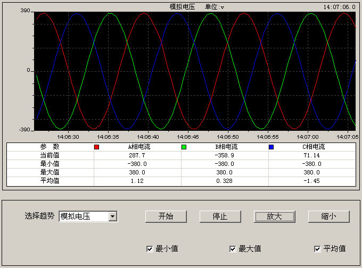Toggle the 最大值 checkbox

point(233,249)
